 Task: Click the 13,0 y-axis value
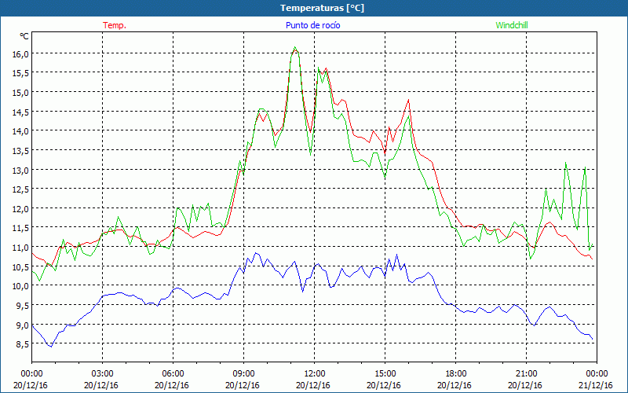click(20, 170)
